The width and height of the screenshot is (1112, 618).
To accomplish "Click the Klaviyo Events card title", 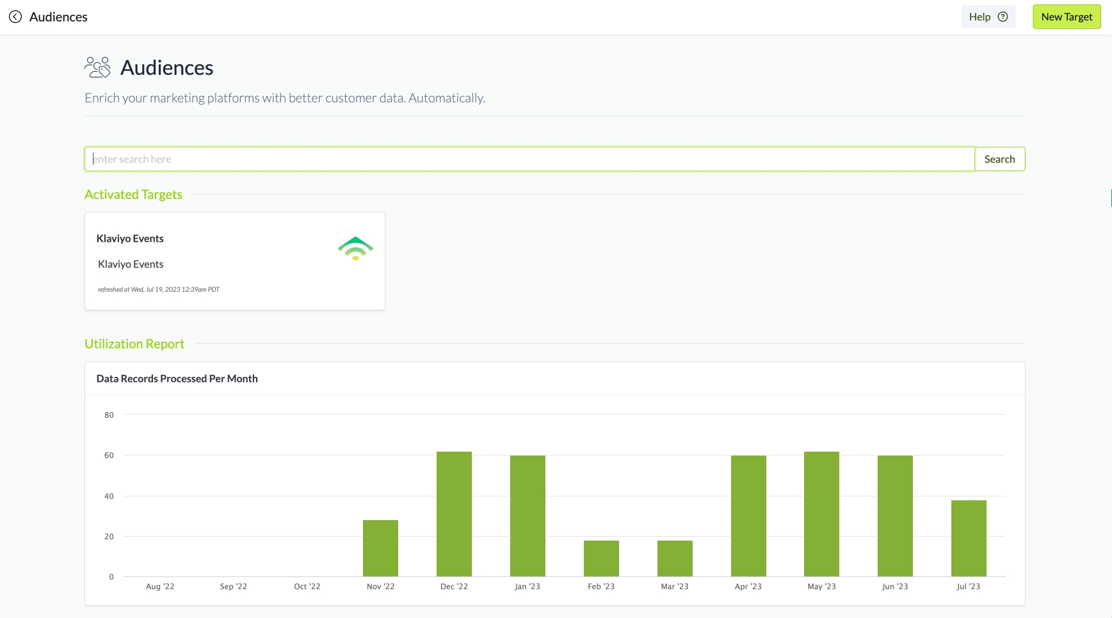I will 130,239.
